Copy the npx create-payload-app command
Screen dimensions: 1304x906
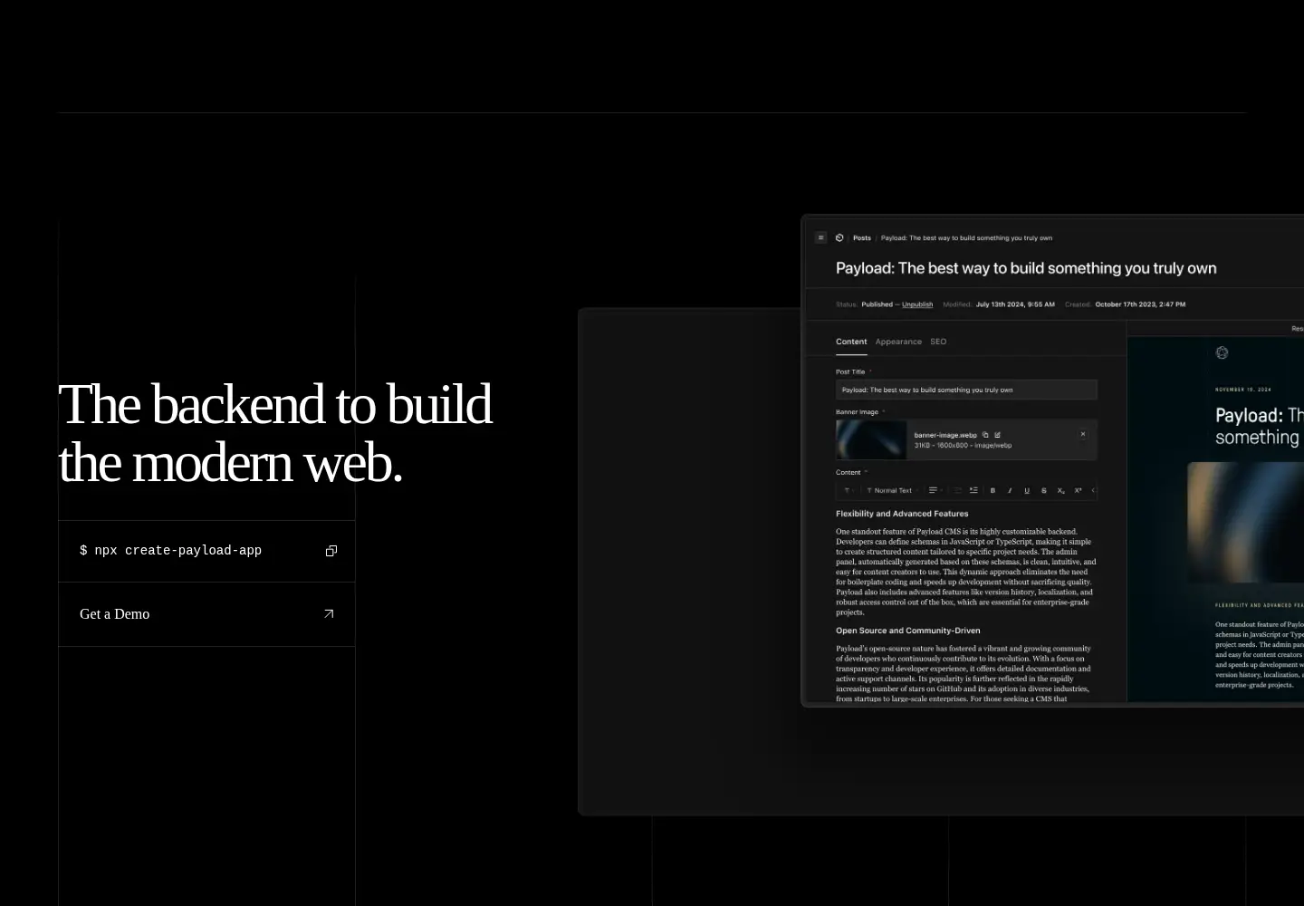point(331,551)
